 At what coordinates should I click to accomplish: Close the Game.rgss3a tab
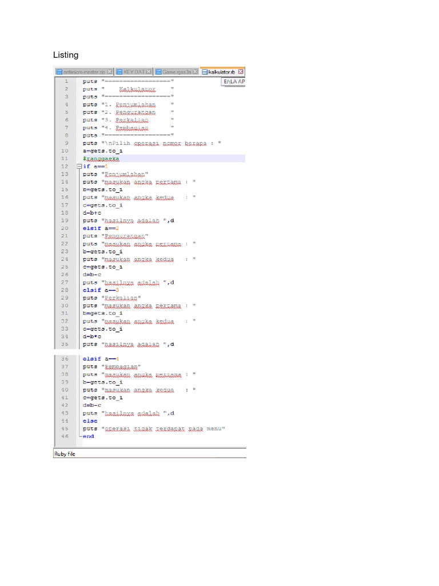tap(195, 72)
